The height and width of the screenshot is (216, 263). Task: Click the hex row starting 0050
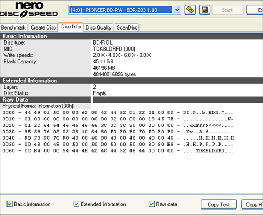click(118, 145)
